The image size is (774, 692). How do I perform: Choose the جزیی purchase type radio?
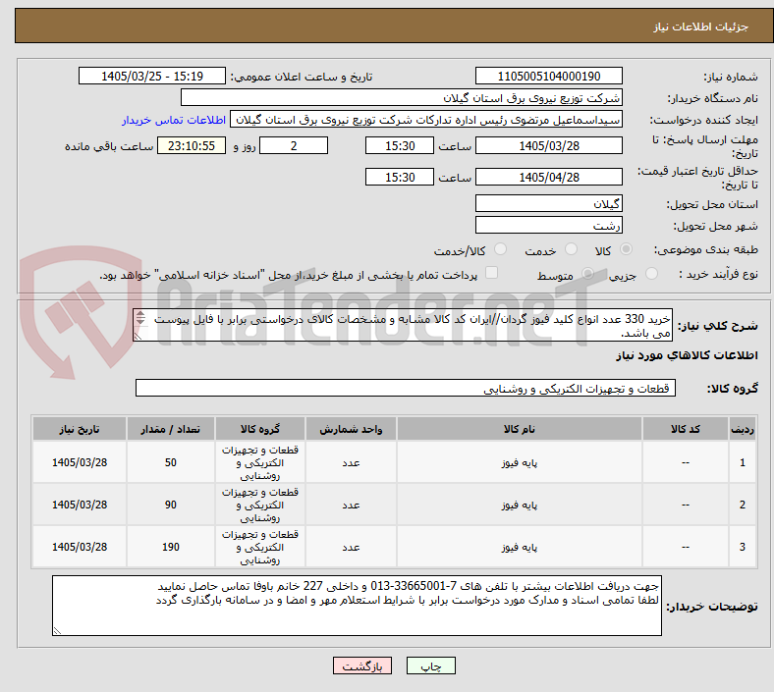pos(651,274)
